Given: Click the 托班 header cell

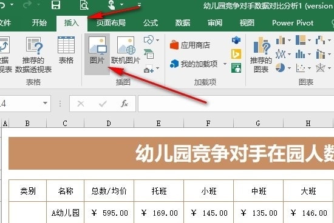Looking at the screenshot, I should point(158,191).
